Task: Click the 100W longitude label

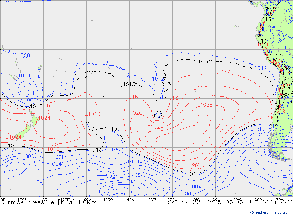Action: coord(215,199)
